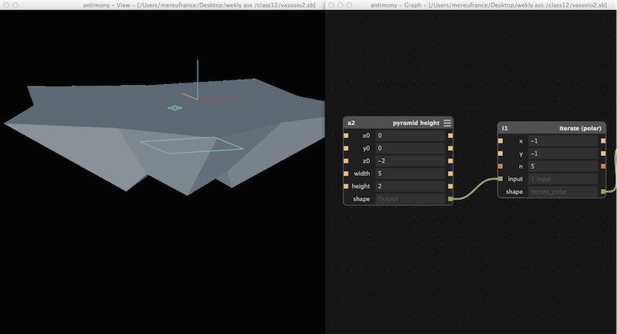Click the height field showing 2
This screenshot has width=617, height=334.
[x=410, y=186]
